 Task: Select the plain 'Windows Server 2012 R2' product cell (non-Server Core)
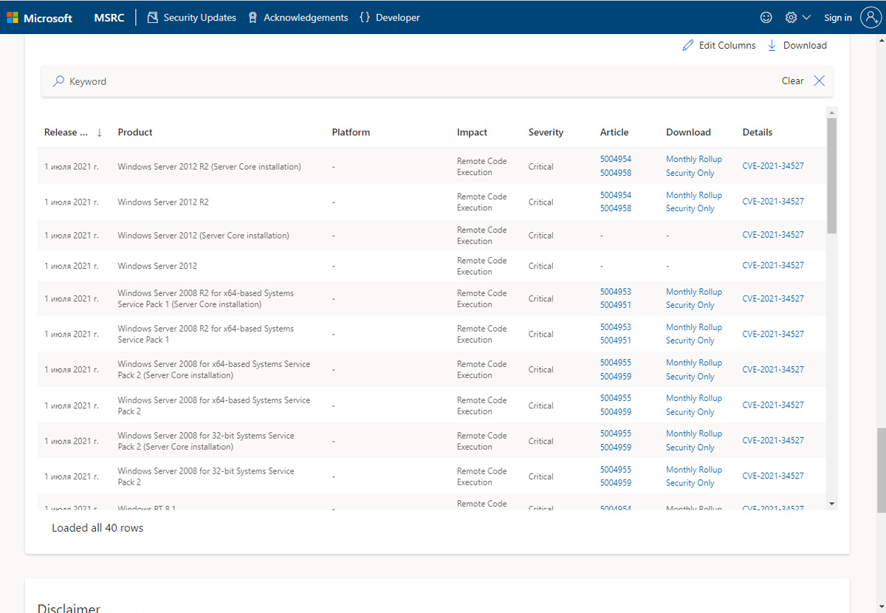point(163,202)
